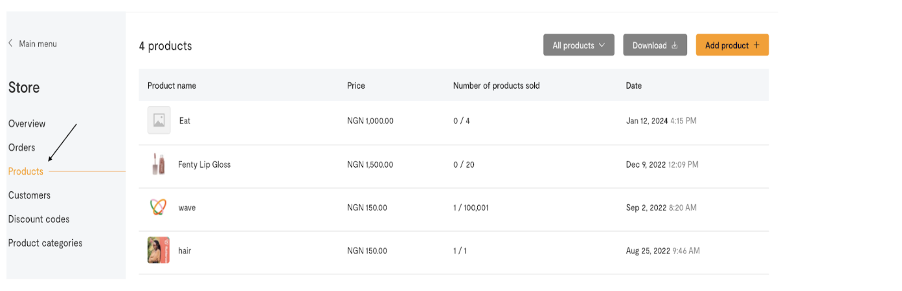Click the back chevron beside Main menu
The width and height of the screenshot is (902, 291).
tap(10, 43)
